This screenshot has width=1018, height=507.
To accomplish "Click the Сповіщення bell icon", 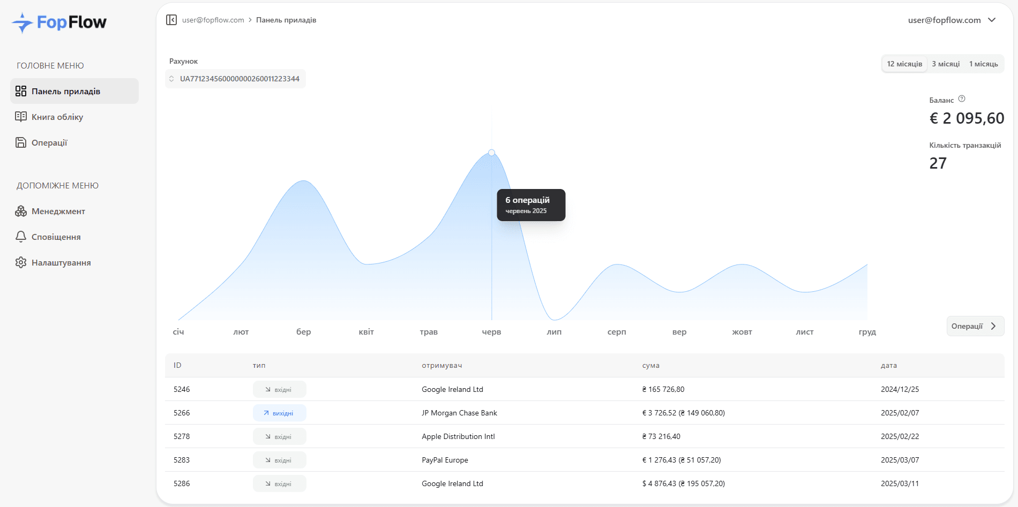I will click(x=21, y=237).
